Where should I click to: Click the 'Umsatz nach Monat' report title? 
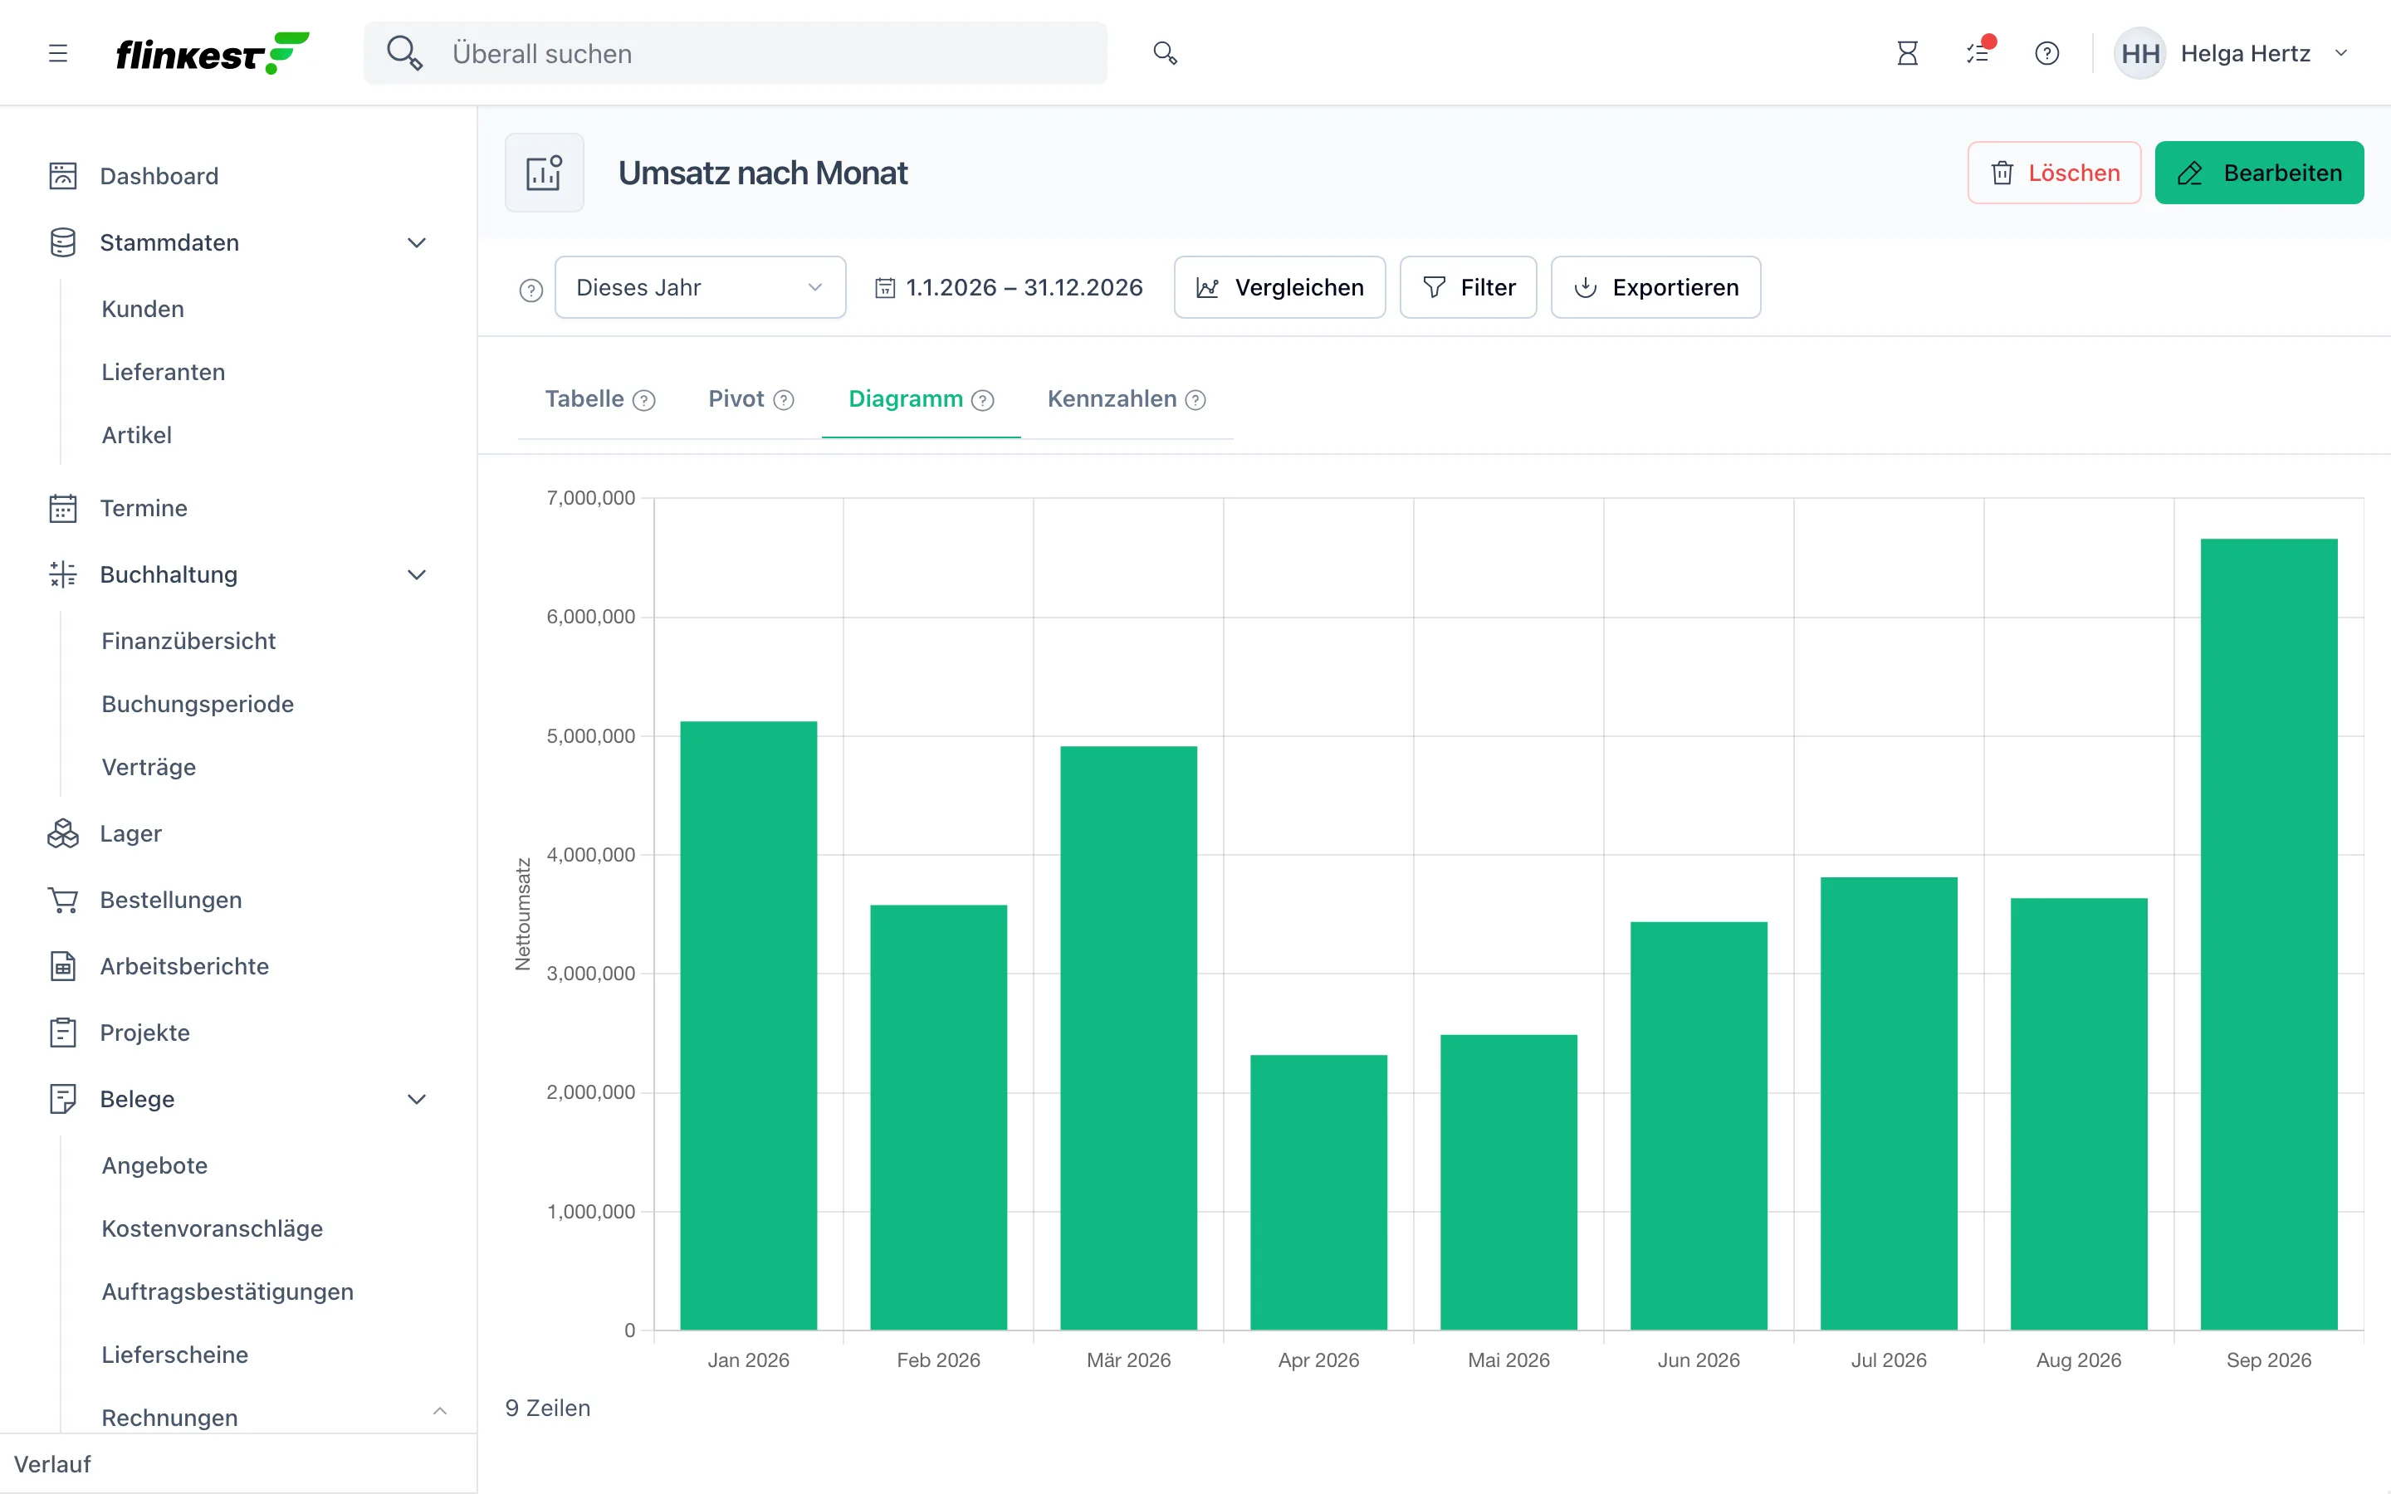[763, 173]
